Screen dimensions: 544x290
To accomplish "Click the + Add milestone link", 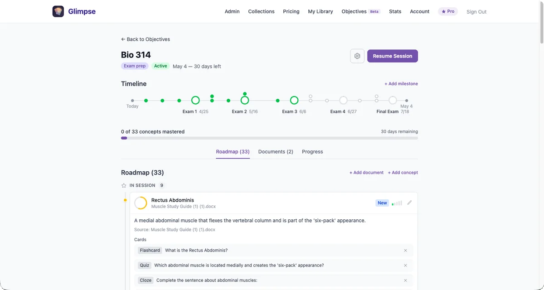I will click(x=401, y=83).
